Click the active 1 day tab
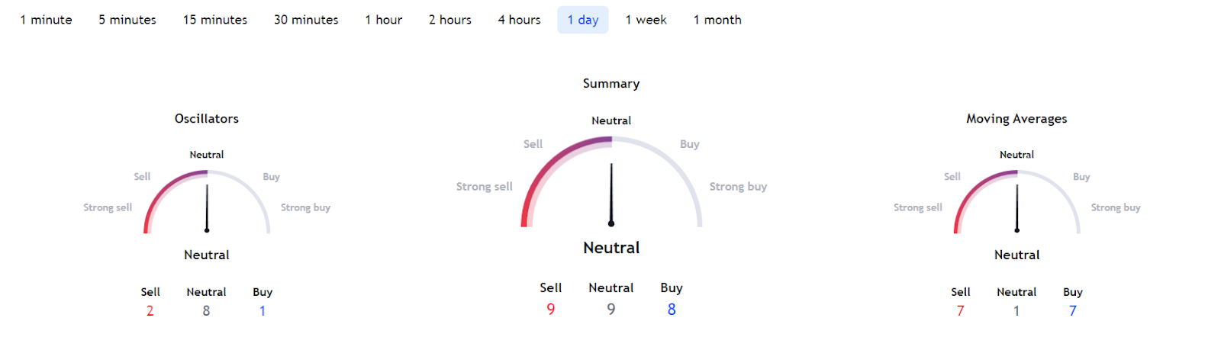This screenshot has height=353, width=1221. point(583,20)
